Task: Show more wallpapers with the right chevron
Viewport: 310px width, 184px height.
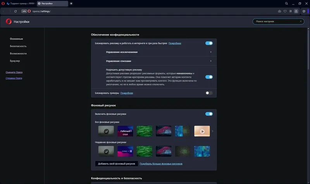Action: 212,131
